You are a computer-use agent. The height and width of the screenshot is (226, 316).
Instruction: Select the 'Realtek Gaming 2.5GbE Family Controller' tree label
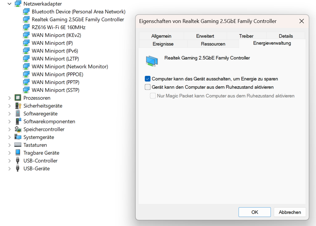[x=78, y=19]
